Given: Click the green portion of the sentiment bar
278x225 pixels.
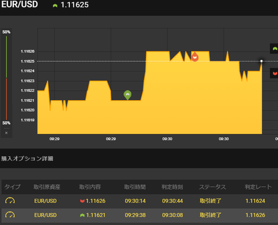Looking at the screenshot, I should point(6,57).
